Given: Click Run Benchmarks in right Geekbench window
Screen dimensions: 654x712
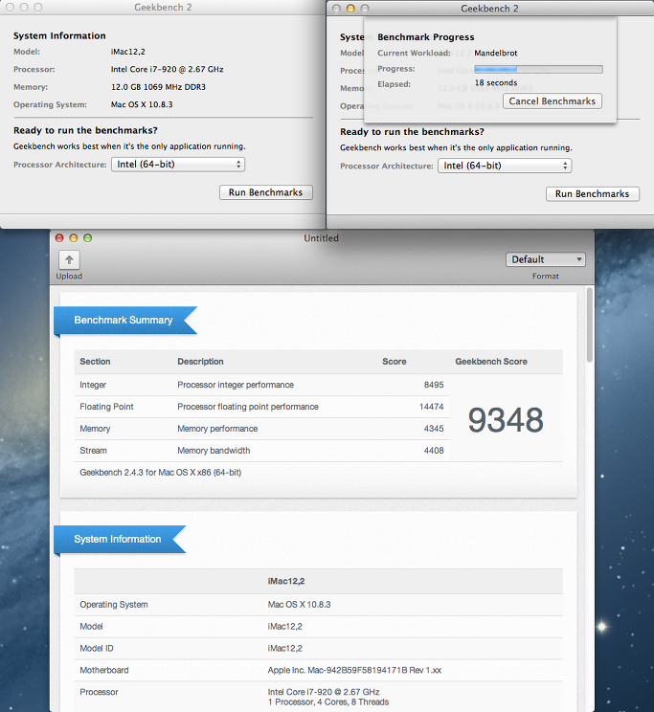Looking at the screenshot, I should [592, 194].
